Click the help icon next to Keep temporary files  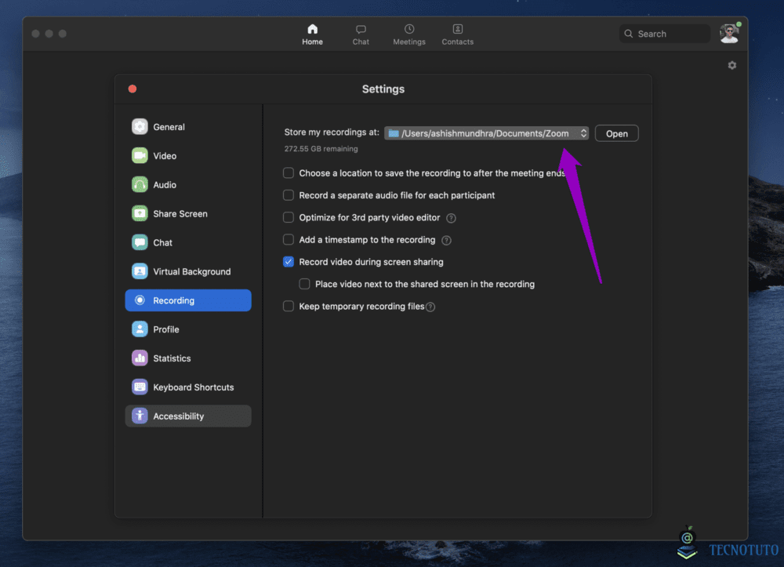pos(430,307)
